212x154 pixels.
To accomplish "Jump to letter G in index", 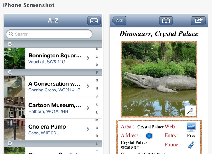I will pyautogui.click(x=97, y=80).
